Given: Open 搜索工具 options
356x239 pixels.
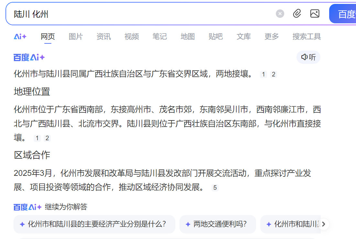Looking at the screenshot, I should 307,37.
